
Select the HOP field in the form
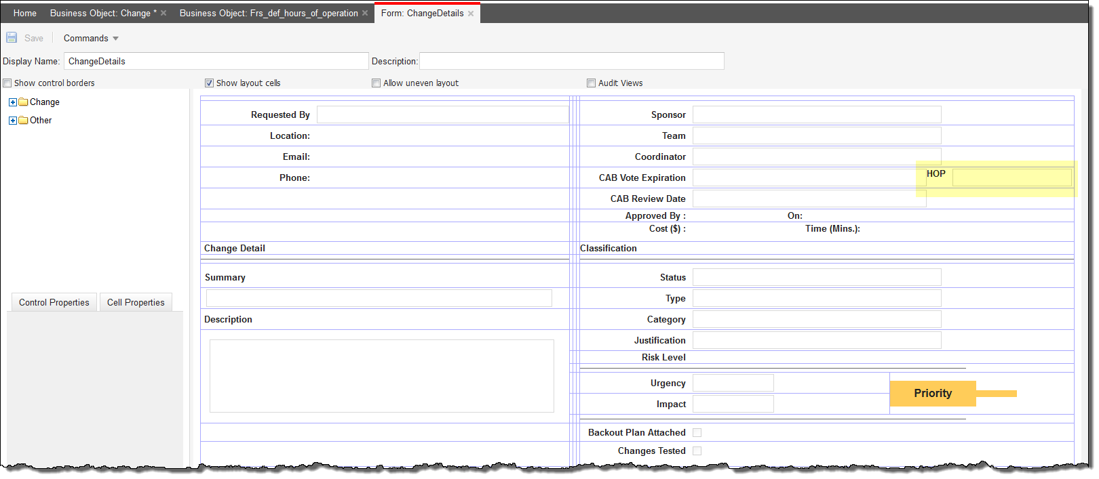coord(1011,178)
